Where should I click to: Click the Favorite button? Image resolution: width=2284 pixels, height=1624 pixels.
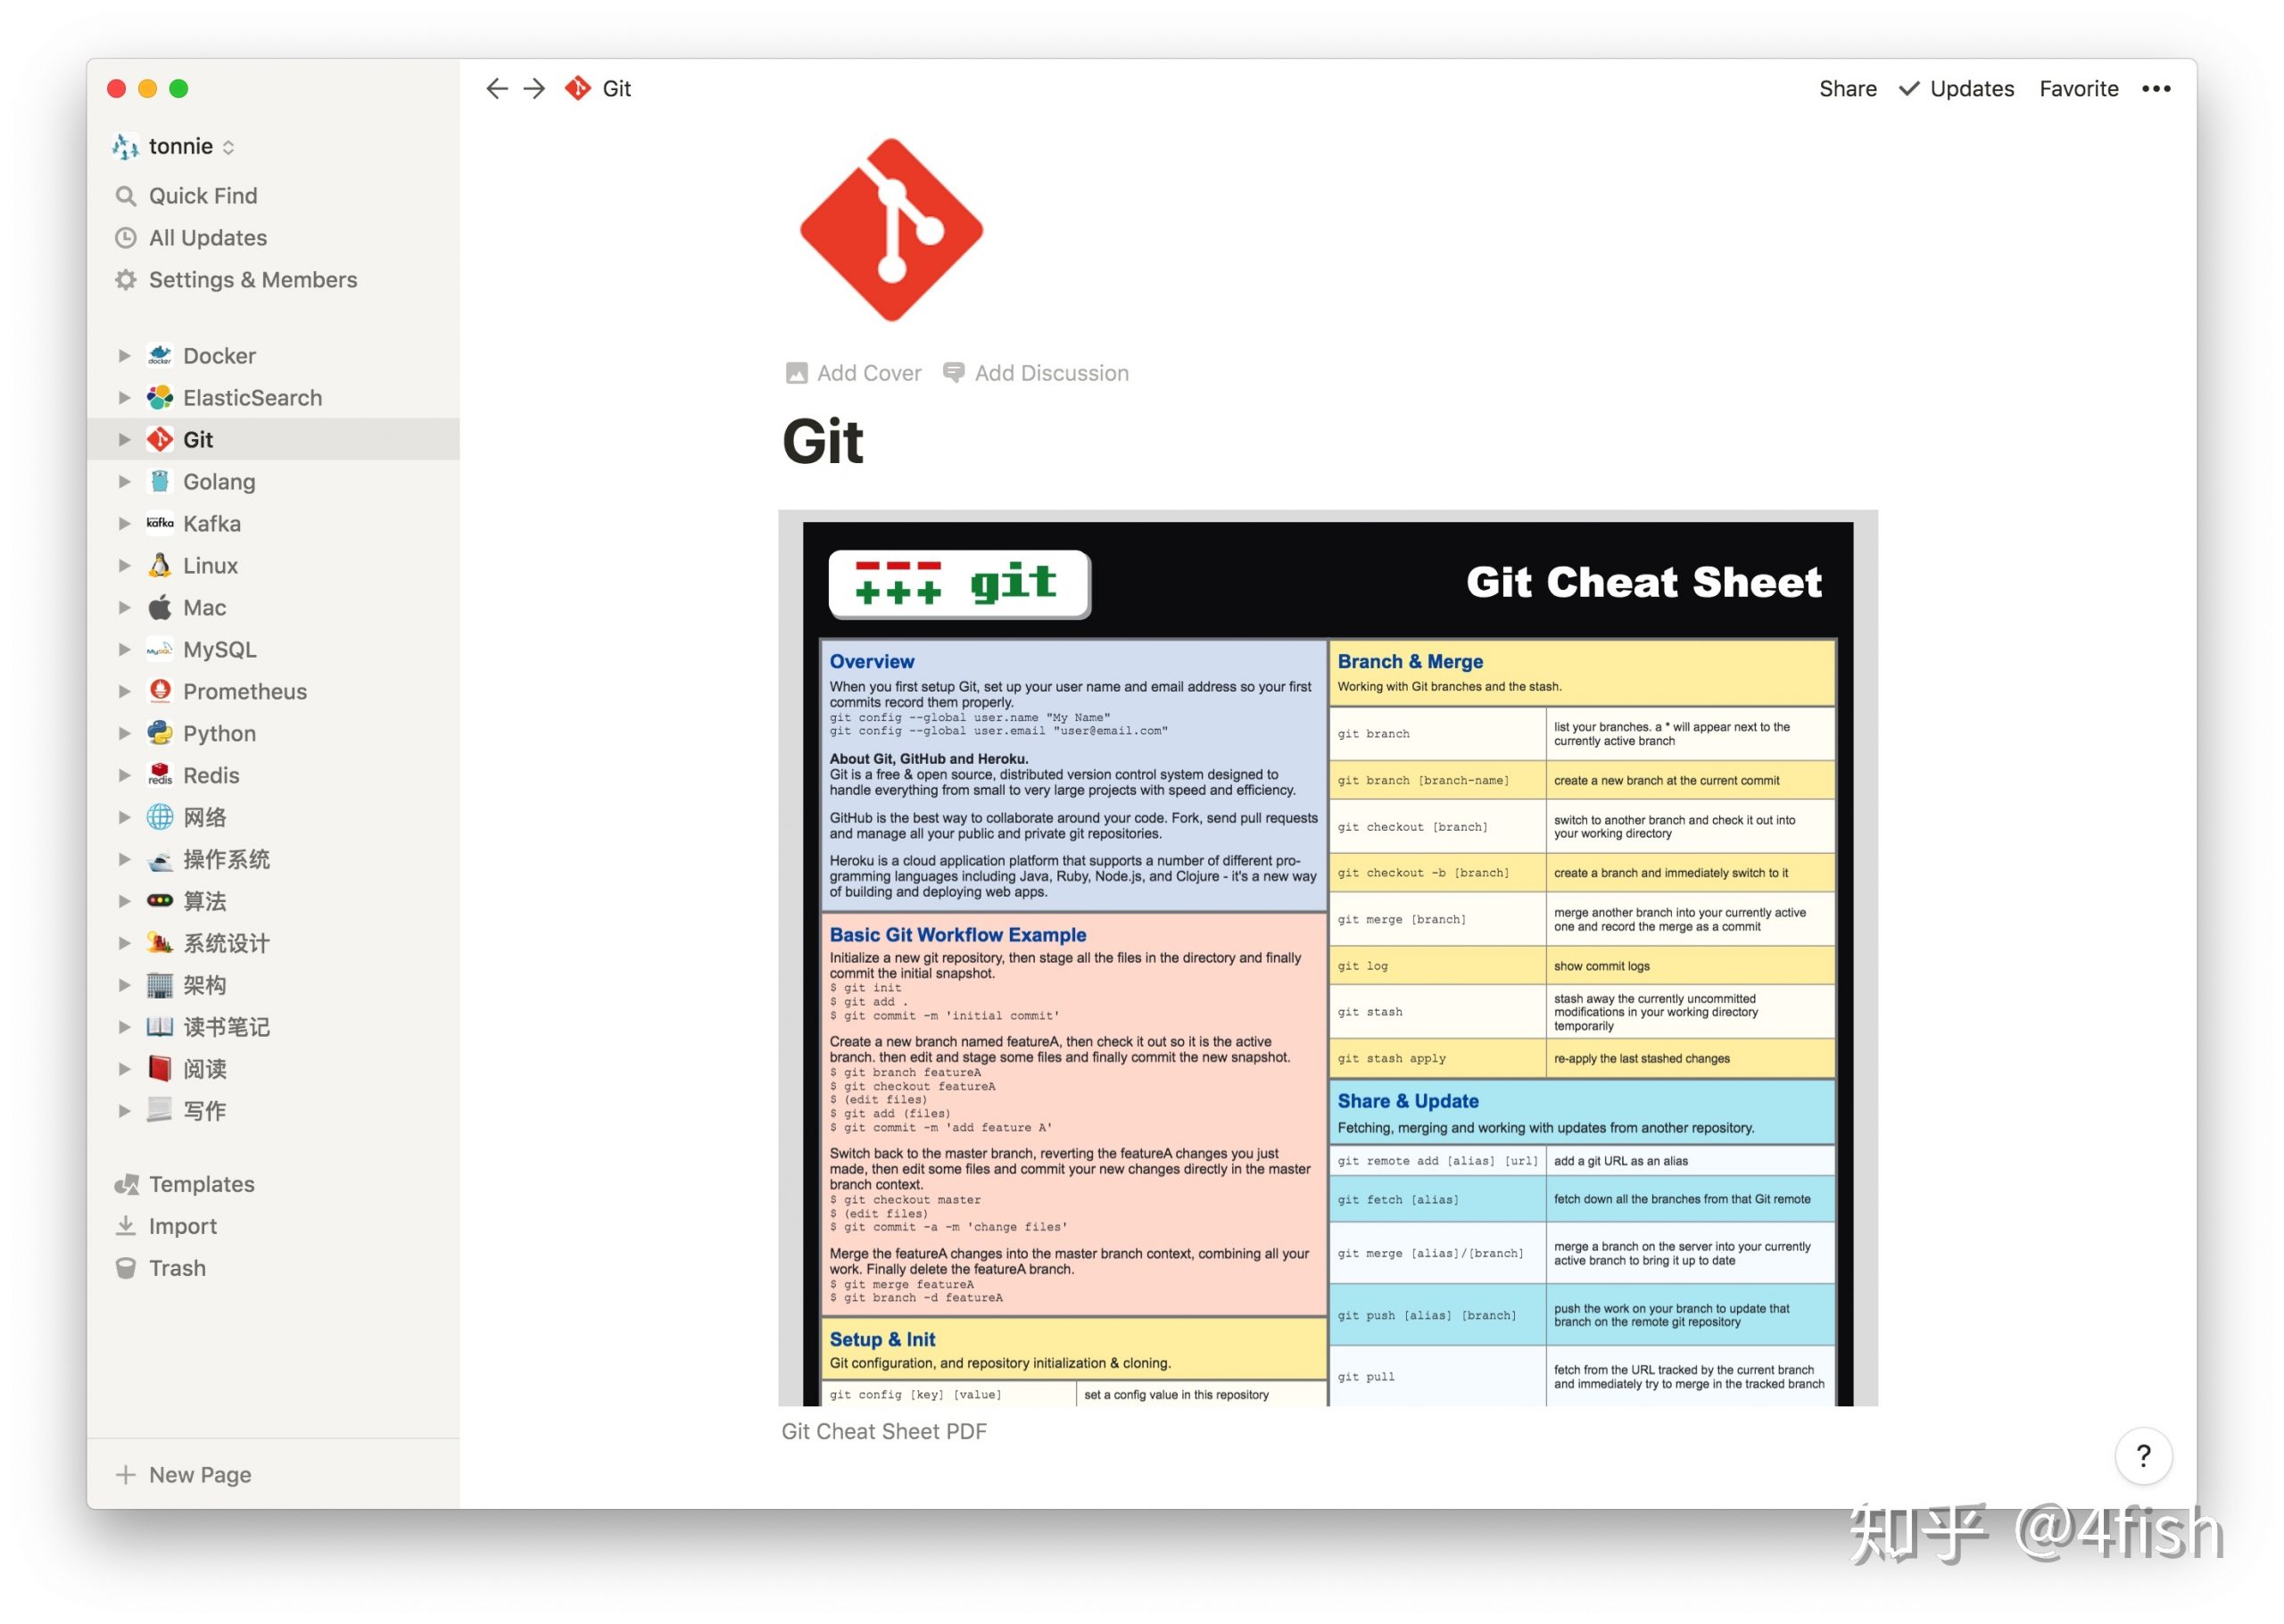(x=2079, y=89)
